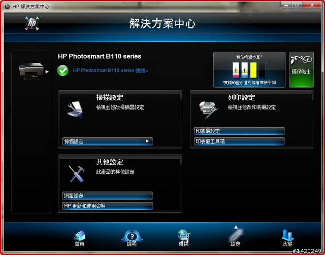Screen dimensions: 325x255
Task: Click the 檢視並修改印表機設定 description
Action: pyautogui.click(x=252, y=107)
